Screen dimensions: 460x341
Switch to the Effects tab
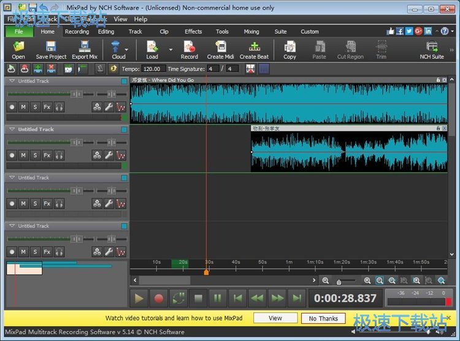click(x=193, y=31)
